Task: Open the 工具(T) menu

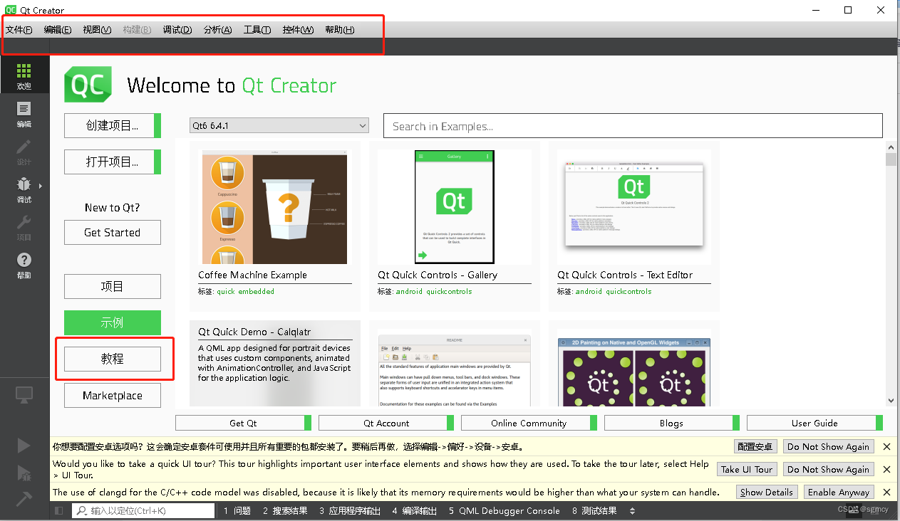Action: coord(257,30)
